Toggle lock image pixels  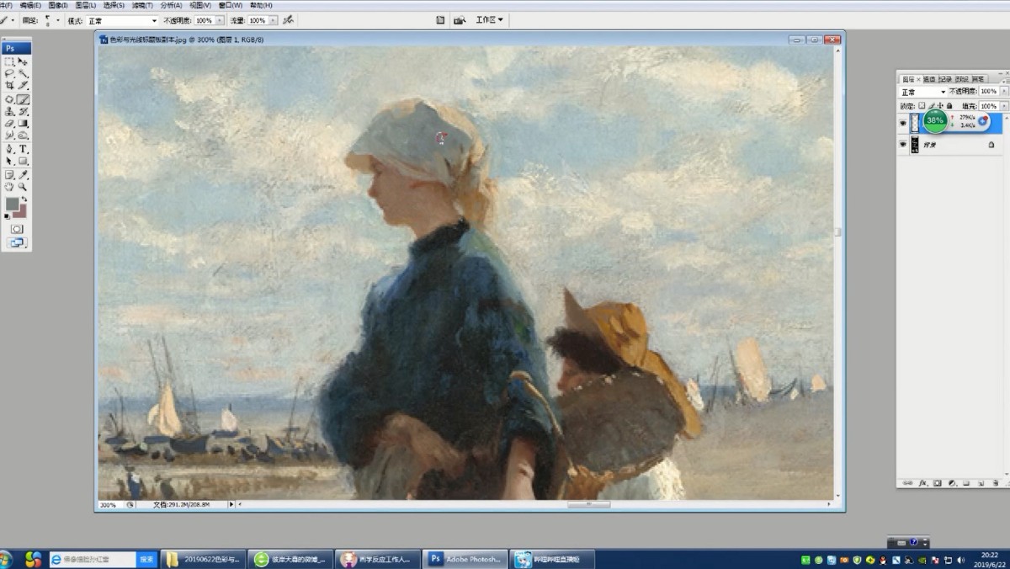[931, 106]
